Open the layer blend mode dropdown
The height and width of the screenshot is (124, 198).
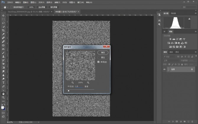point(171,60)
